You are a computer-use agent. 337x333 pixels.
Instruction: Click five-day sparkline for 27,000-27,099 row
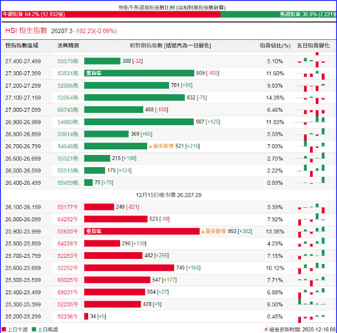pos(311,112)
